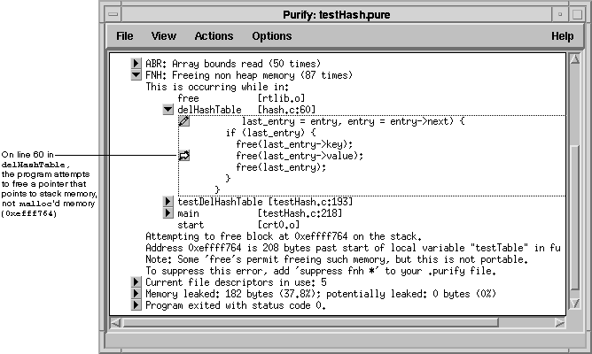Screen dimensions: 592x354
Task: Click the code line 'if (last_entry) {'
Action: pos(270,133)
